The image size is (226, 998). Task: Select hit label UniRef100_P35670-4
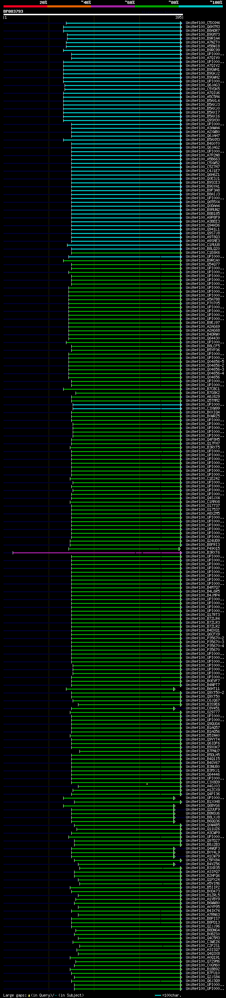[x=205, y=646]
